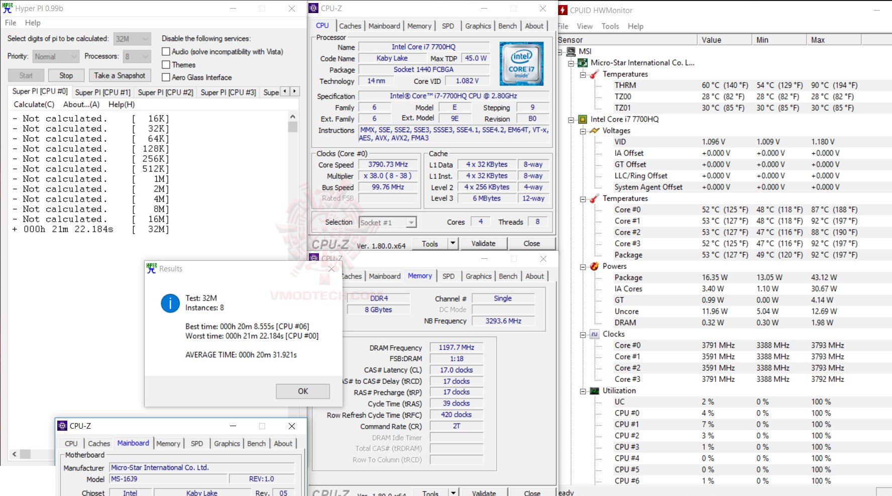Image resolution: width=892 pixels, height=496 pixels.
Task: Click the Sensor column header in HWMonitor
Action: coord(627,40)
